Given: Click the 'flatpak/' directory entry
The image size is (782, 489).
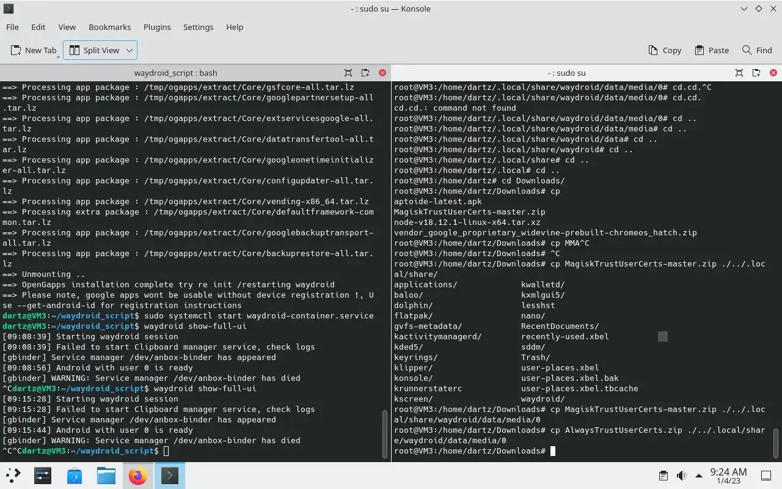Looking at the screenshot, I should 414,316.
